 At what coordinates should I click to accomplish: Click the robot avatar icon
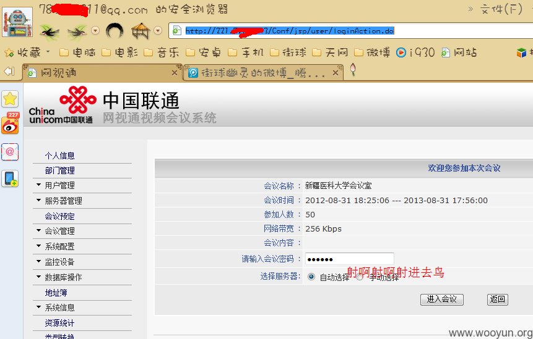click(x=17, y=22)
